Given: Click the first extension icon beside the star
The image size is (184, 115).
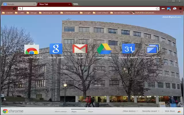Looking at the screenshot, I should pos(163,9).
